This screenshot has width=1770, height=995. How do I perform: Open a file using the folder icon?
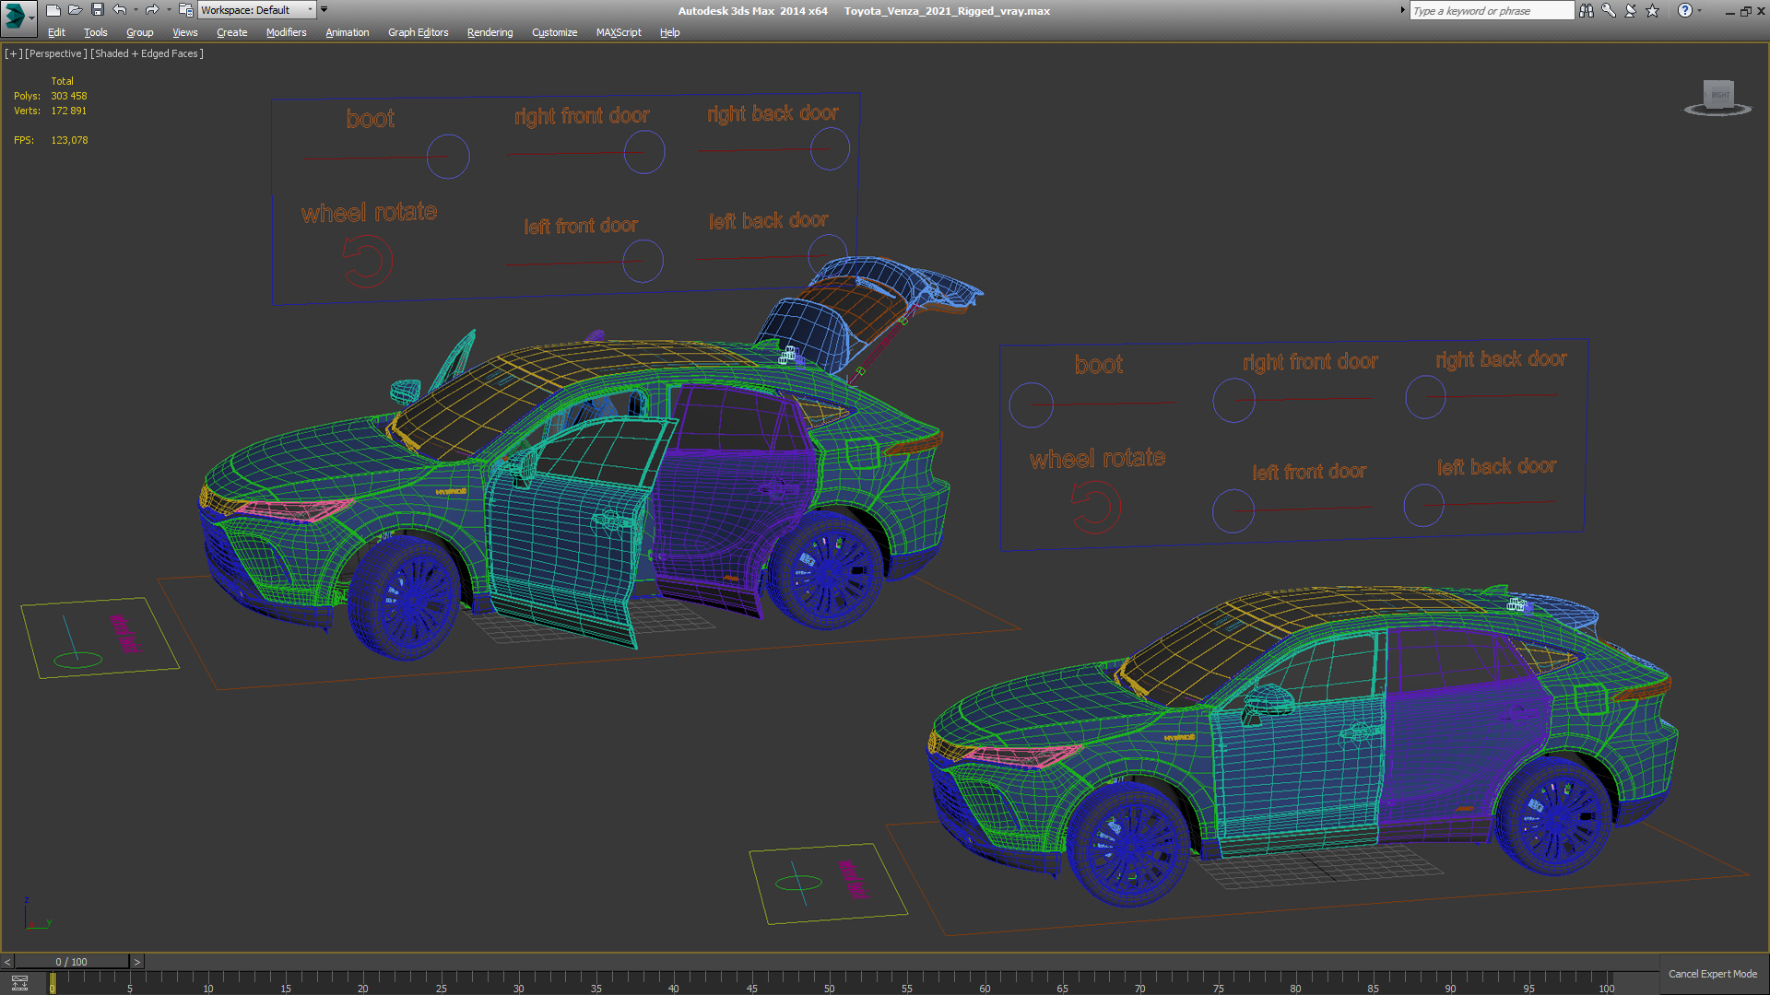tap(75, 10)
